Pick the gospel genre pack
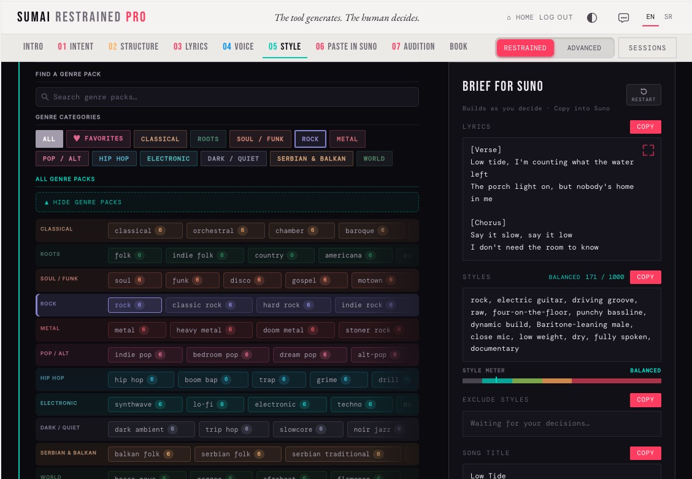692x479 pixels. pos(317,280)
